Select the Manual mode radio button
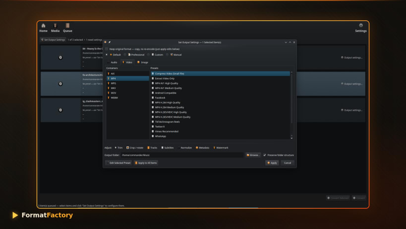 tap(167, 55)
